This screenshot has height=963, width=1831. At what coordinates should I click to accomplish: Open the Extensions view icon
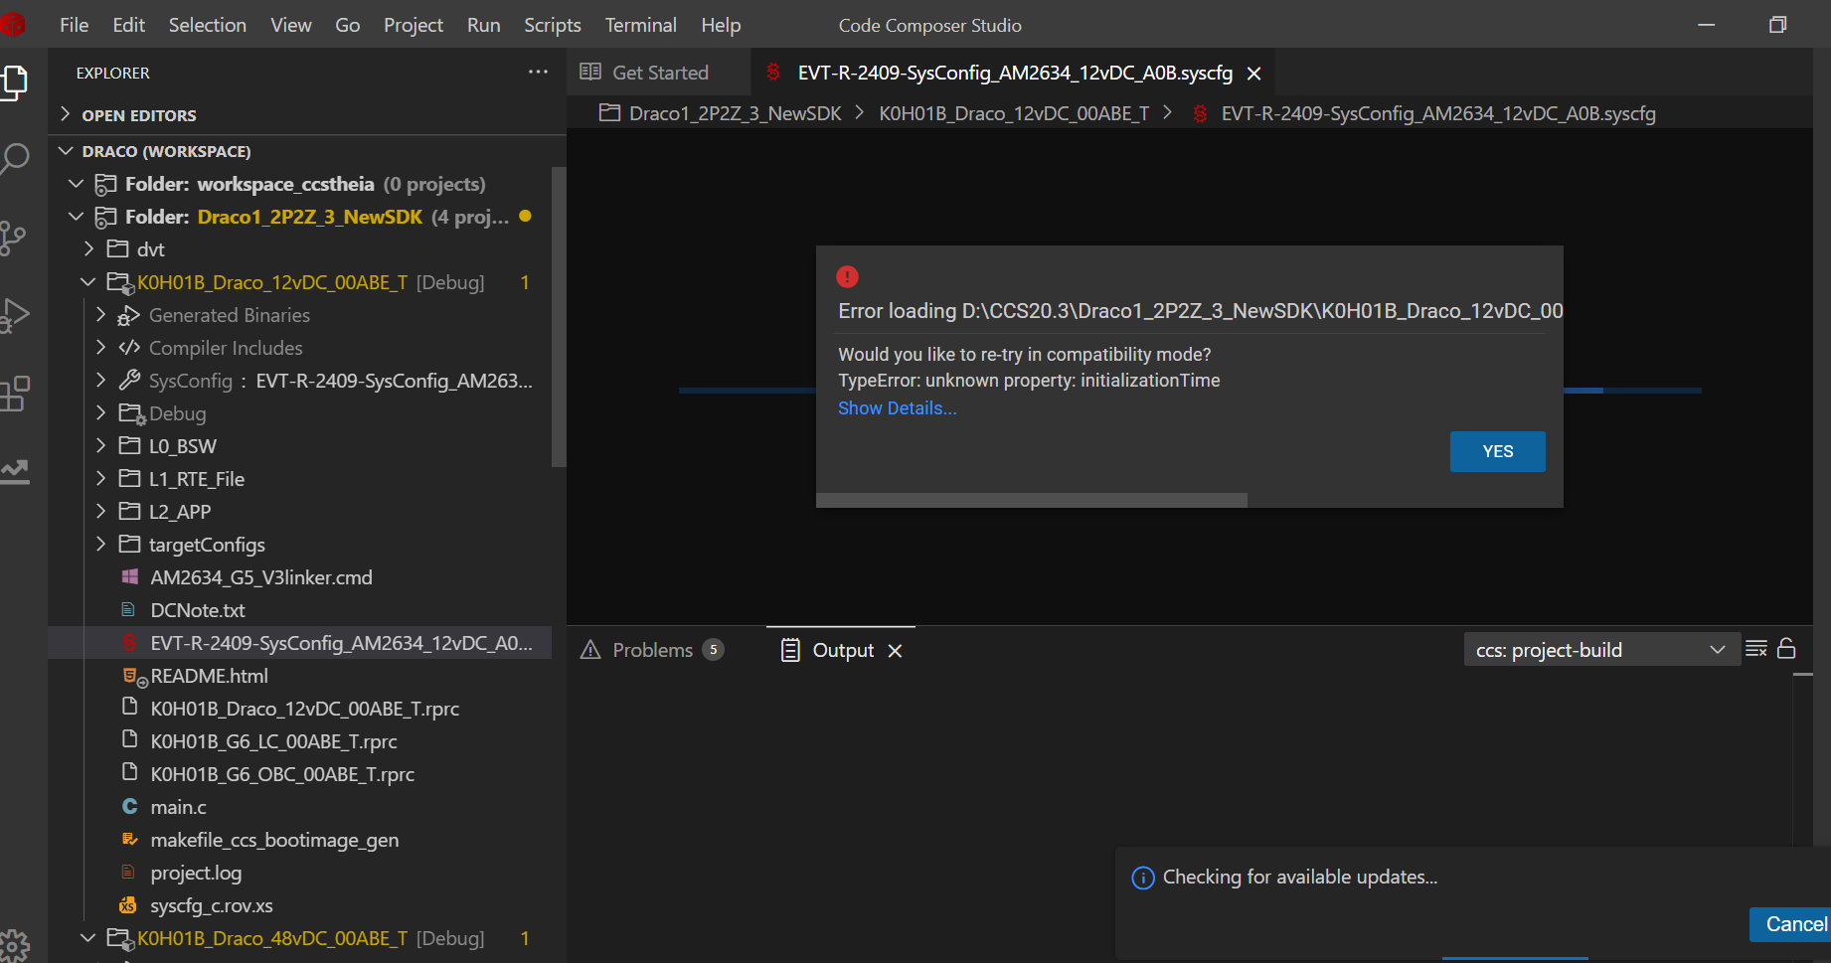coord(14,394)
